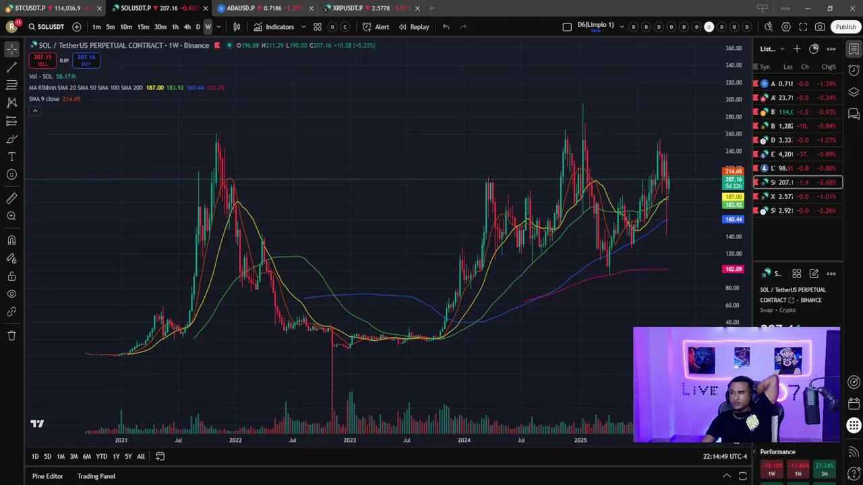The width and height of the screenshot is (863, 485).
Task: Select the YTD date range
Action: point(101,457)
